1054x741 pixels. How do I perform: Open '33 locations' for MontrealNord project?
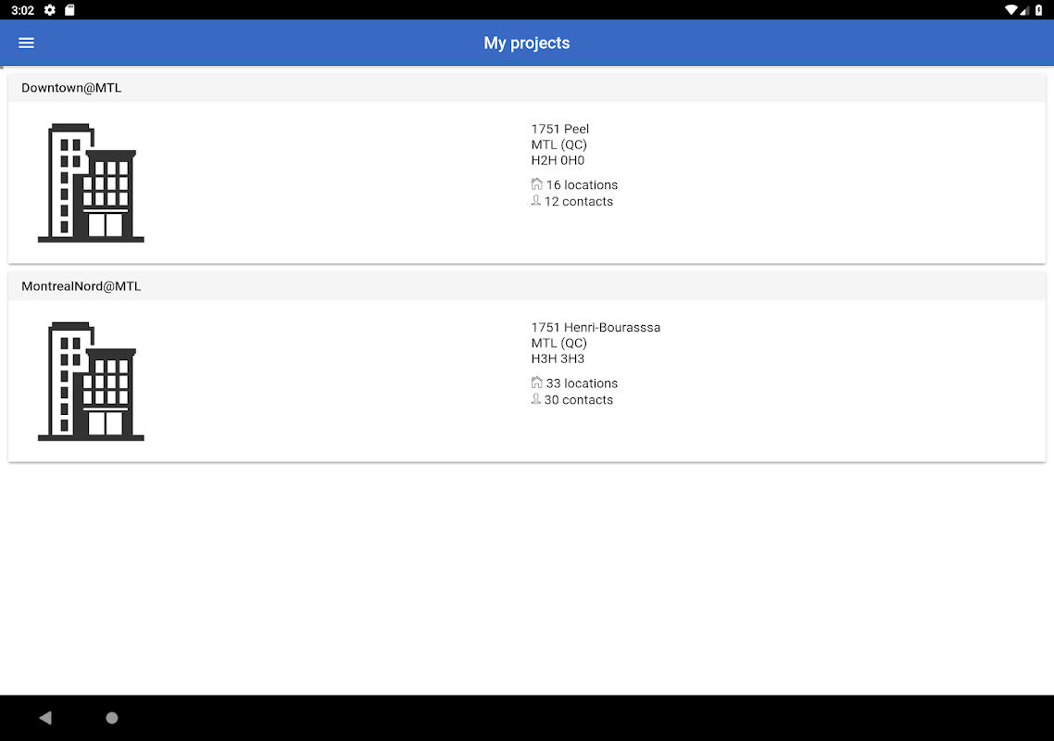point(582,383)
